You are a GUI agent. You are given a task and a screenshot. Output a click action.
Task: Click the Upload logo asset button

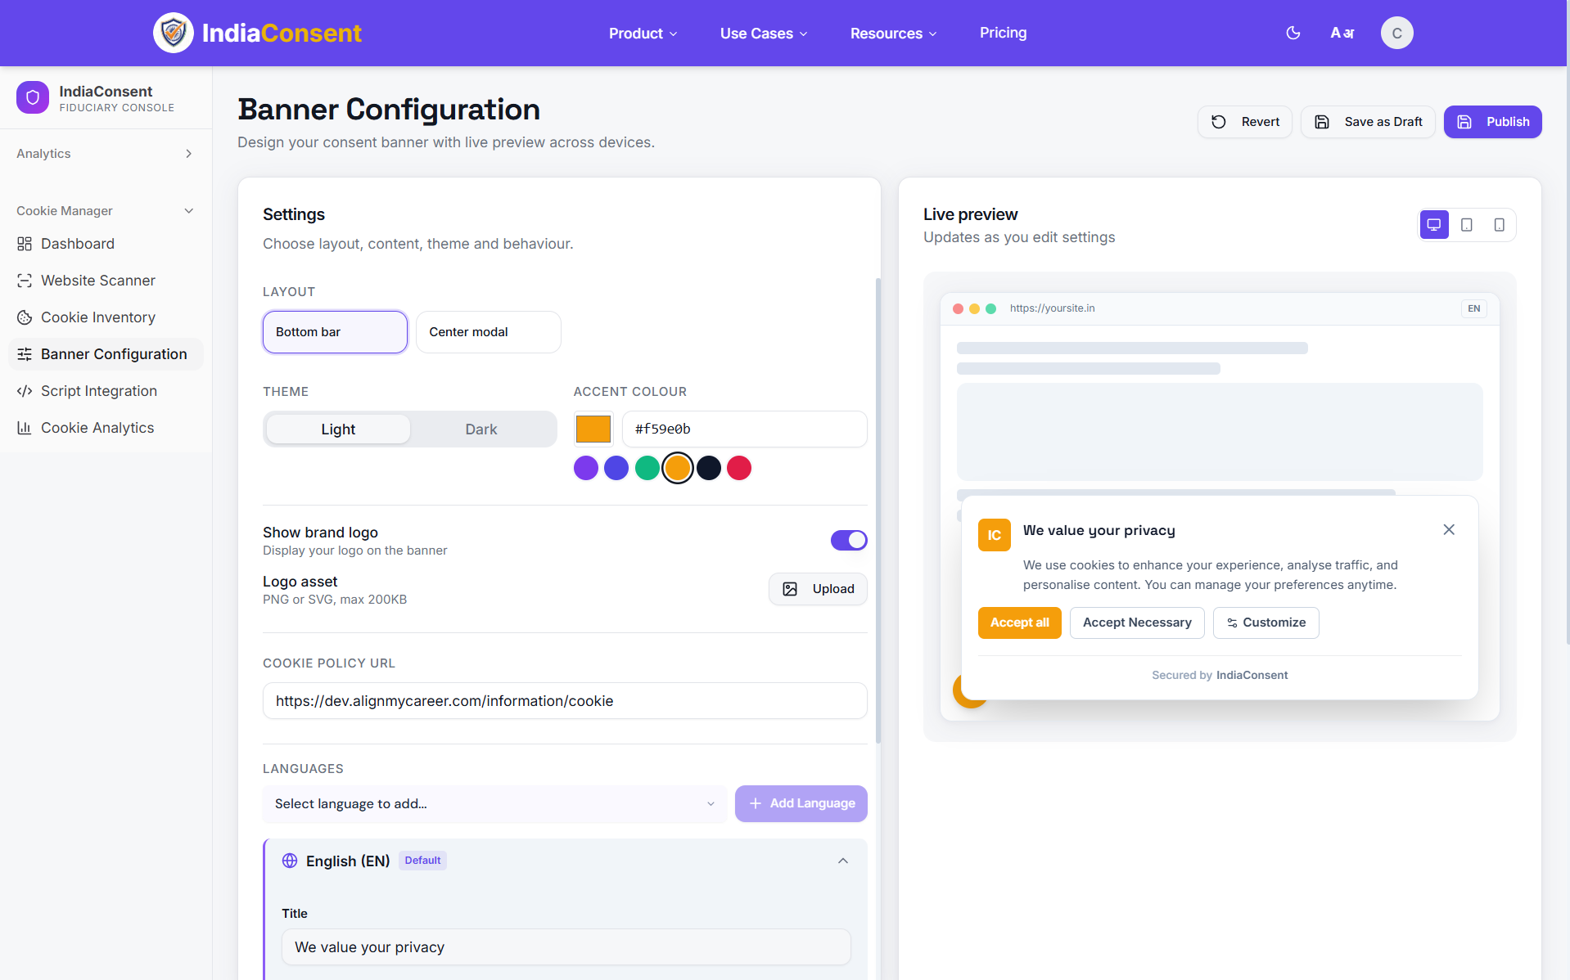pyautogui.click(x=818, y=589)
